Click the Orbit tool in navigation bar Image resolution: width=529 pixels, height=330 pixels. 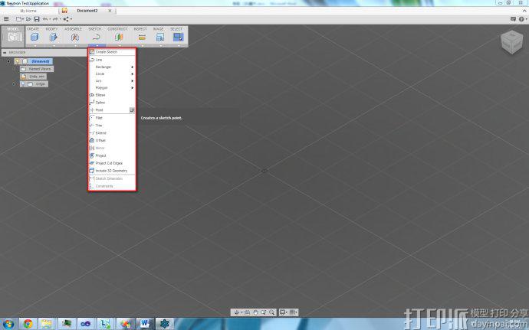pyautogui.click(x=238, y=312)
